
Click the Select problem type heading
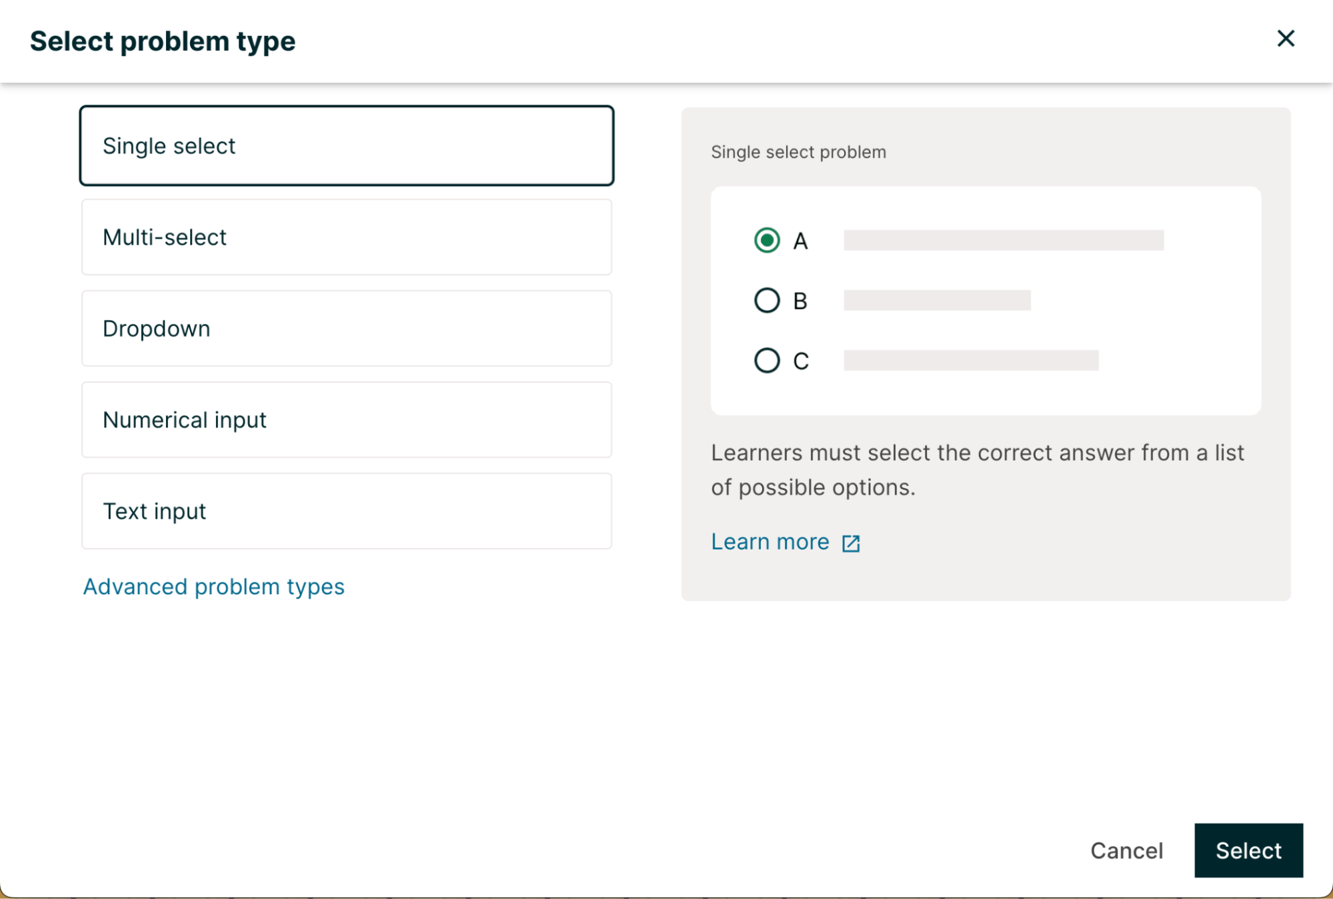pyautogui.click(x=162, y=41)
